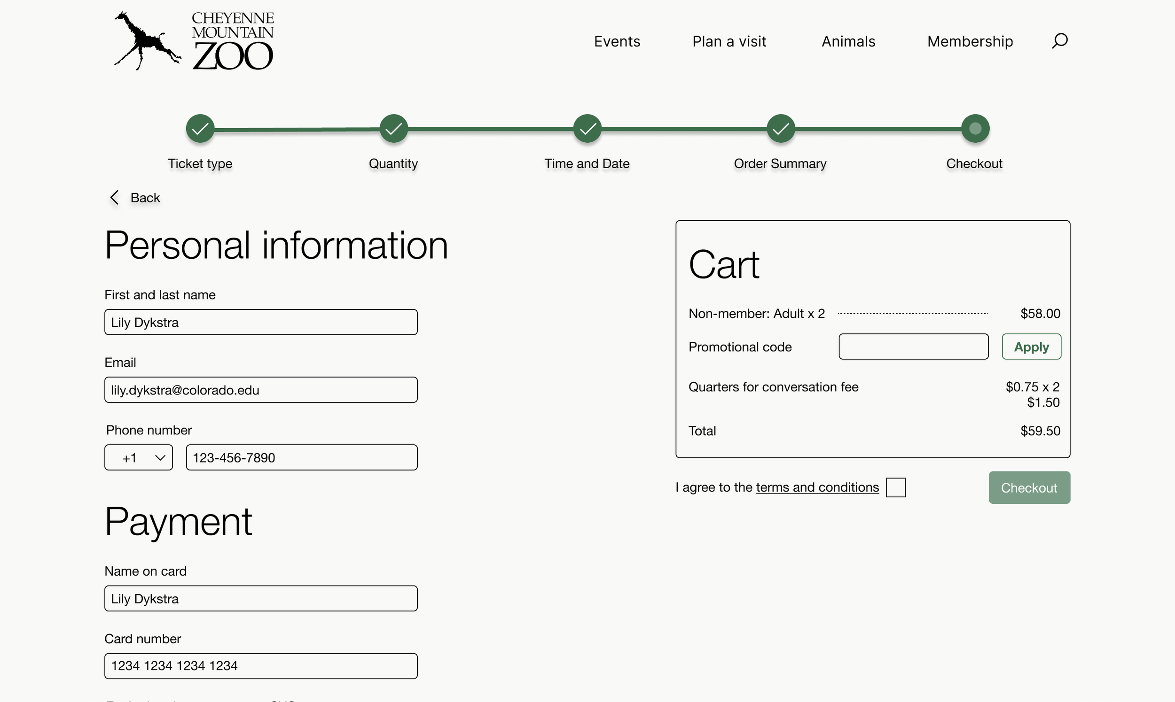Click the Promotional code input field
This screenshot has width=1175, height=702.
pyautogui.click(x=913, y=347)
